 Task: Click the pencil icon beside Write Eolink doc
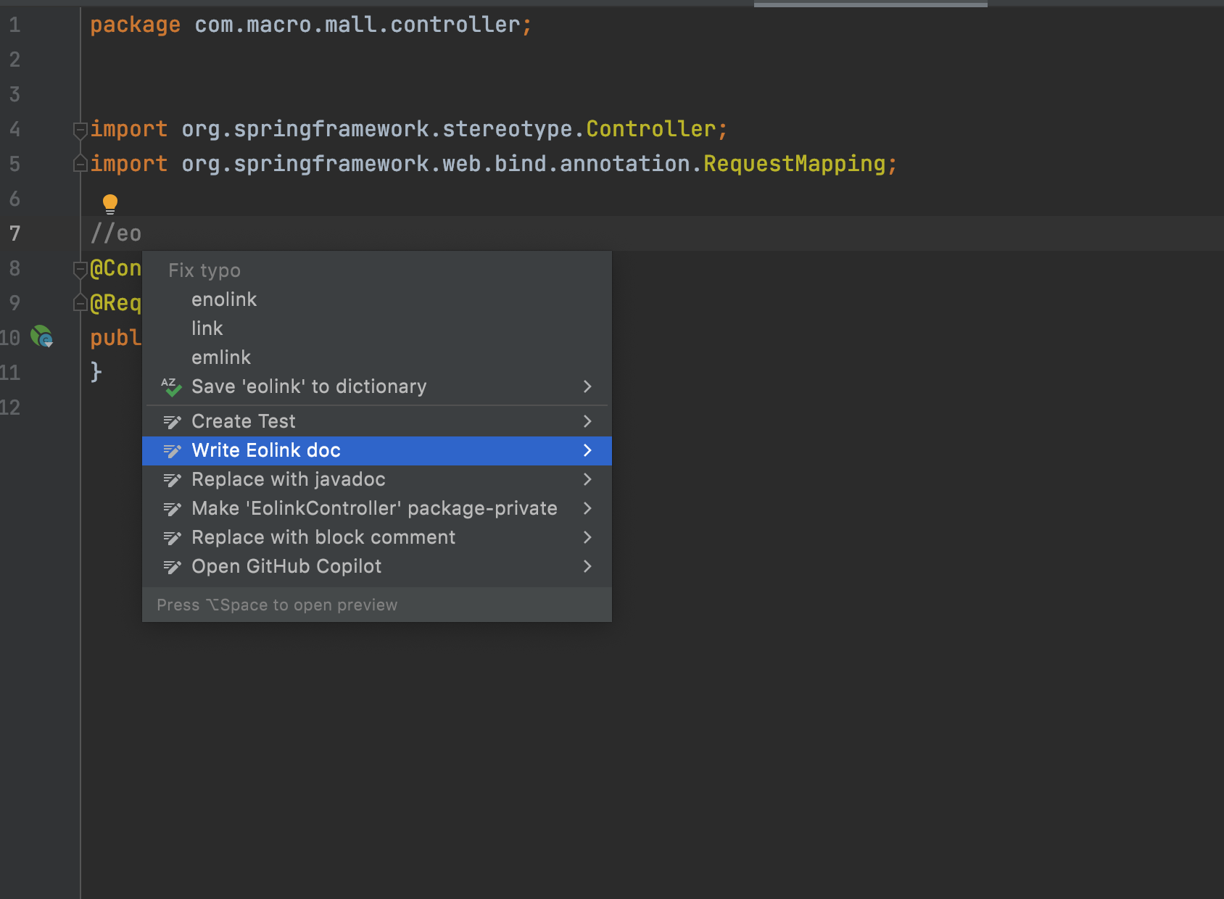(x=172, y=450)
